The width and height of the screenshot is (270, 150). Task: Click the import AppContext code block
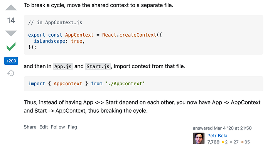click(143, 84)
